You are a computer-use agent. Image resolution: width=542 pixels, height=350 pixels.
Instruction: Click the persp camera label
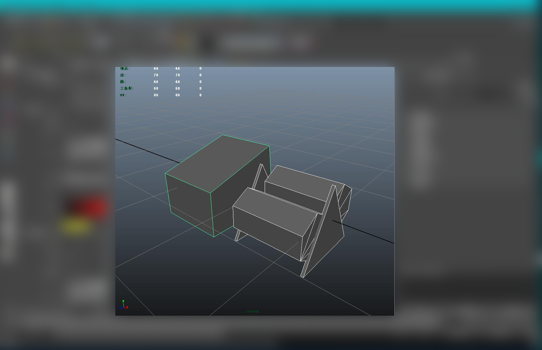(253, 311)
